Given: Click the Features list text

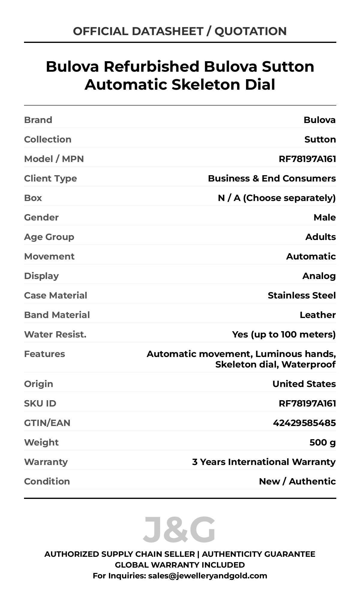Looking at the screenshot, I should [241, 359].
